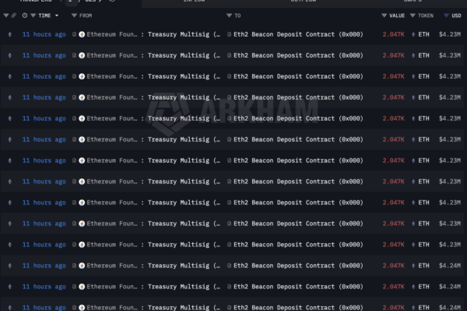Image resolution: width=467 pixels, height=311 pixels.
Task: Click the Ethereum chain icon in first row
Action: tap(9, 34)
